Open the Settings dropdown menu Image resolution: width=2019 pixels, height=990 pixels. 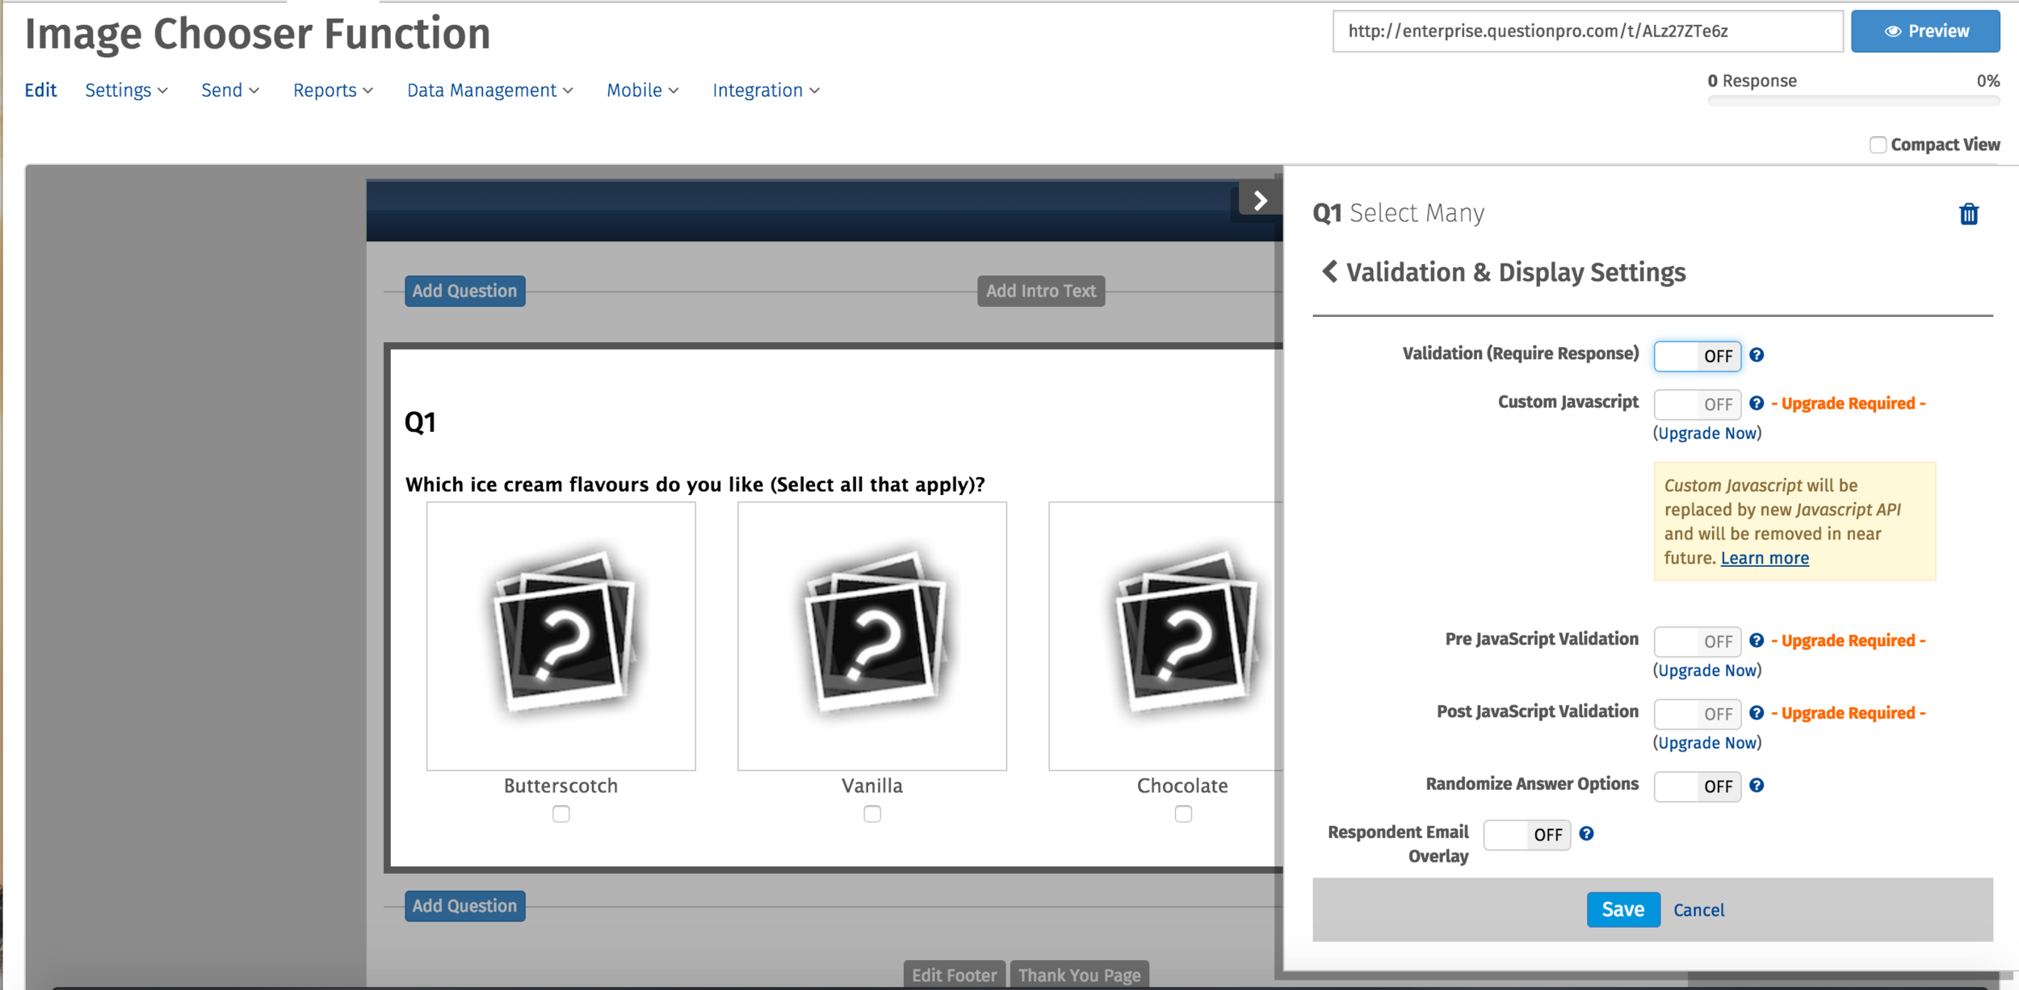pos(127,90)
